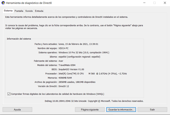Switch to the Sistema tab
Viewport: 170px width, 115px height.
pos(8,11)
